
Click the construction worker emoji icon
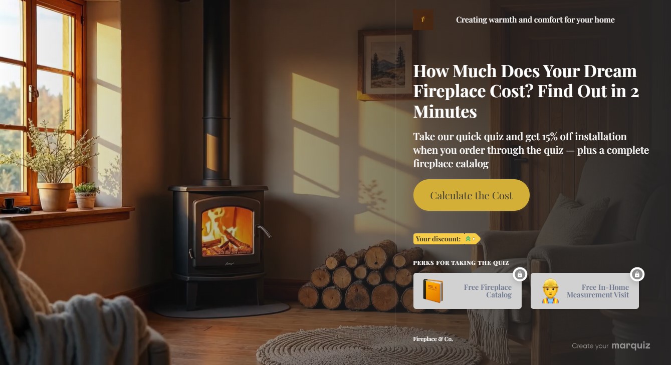550,291
